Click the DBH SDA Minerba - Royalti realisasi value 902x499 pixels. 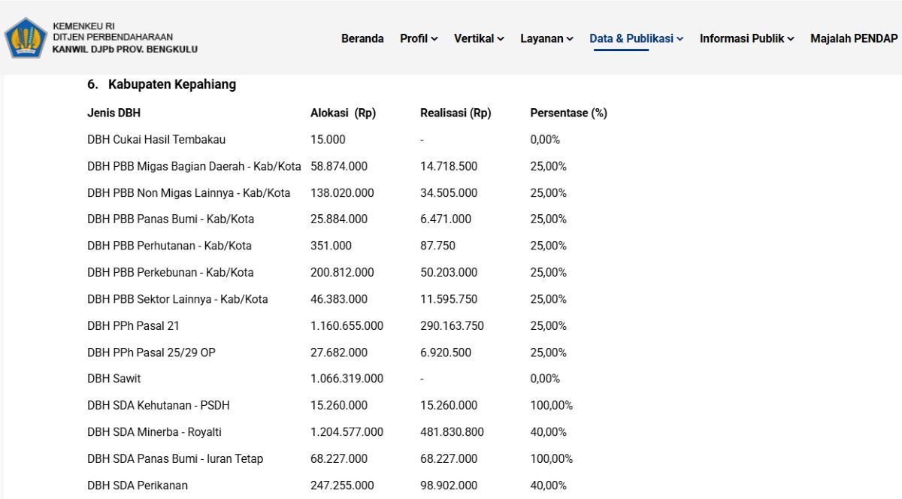tap(452, 432)
